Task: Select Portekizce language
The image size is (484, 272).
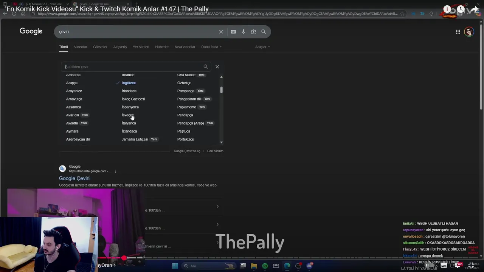Action: tap(186, 139)
